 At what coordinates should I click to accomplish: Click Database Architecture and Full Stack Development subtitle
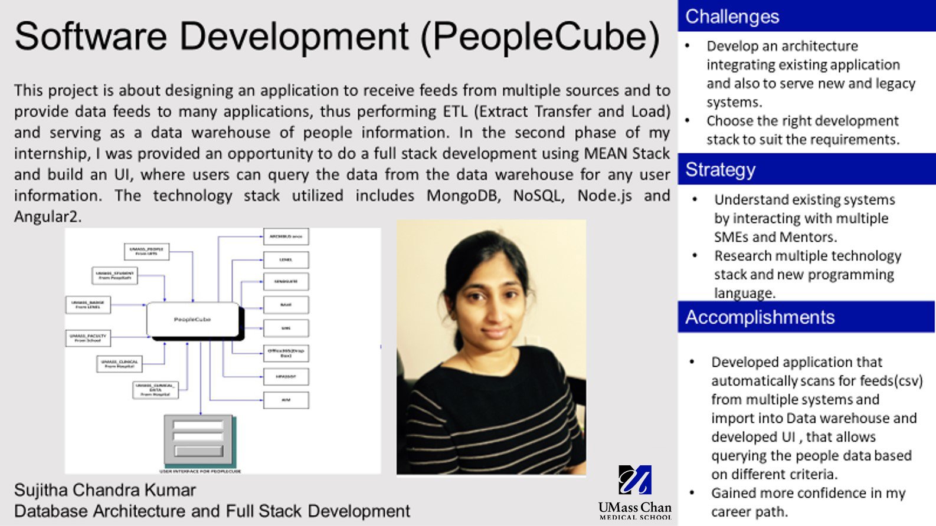[x=212, y=511]
